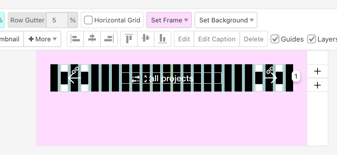Click the Edit Caption button
This screenshot has width=337, height=155.
pyautogui.click(x=217, y=39)
